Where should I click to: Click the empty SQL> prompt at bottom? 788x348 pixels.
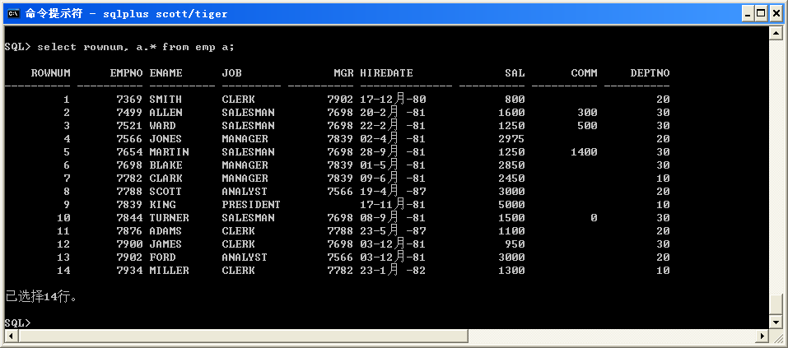tap(17, 322)
